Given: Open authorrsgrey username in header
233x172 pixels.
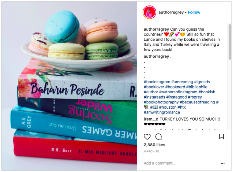Looking at the screenshot, I should click(171, 12).
